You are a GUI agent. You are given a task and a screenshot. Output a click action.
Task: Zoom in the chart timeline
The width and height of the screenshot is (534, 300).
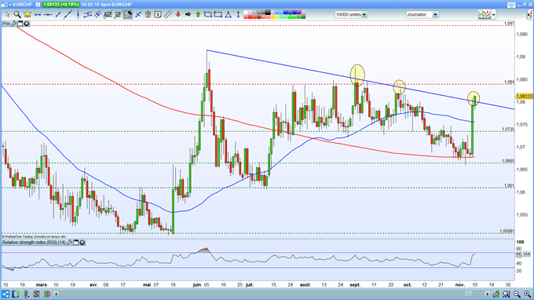pos(527,294)
